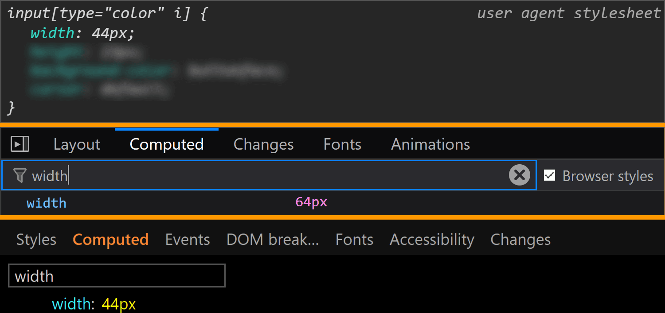This screenshot has width=665, height=313.
Task: Open the lower Changes tab
Action: pyautogui.click(x=520, y=240)
